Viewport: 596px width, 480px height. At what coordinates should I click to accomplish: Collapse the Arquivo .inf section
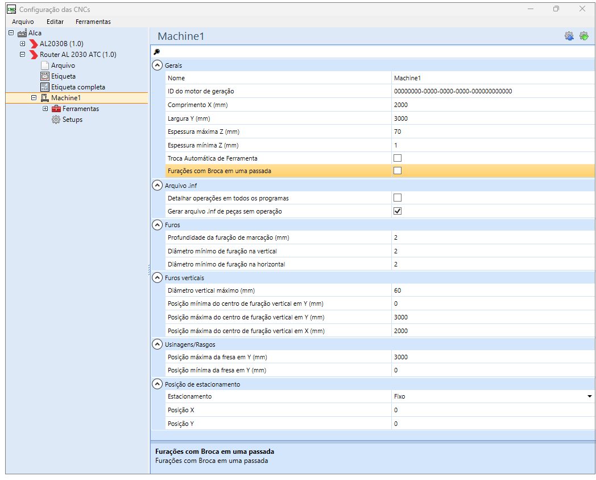point(157,186)
